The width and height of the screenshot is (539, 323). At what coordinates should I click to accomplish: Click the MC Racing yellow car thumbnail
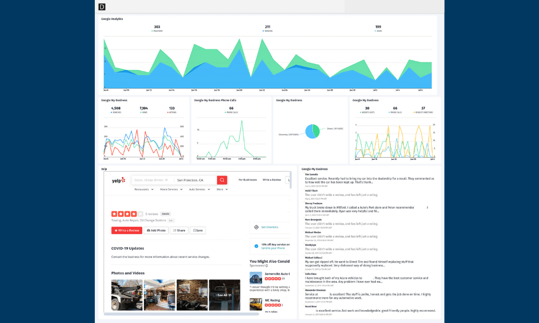pos(255,304)
